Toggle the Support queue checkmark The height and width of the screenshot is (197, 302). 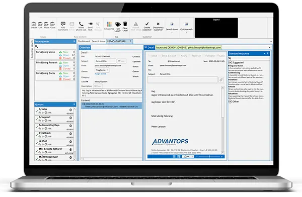click(x=37, y=119)
